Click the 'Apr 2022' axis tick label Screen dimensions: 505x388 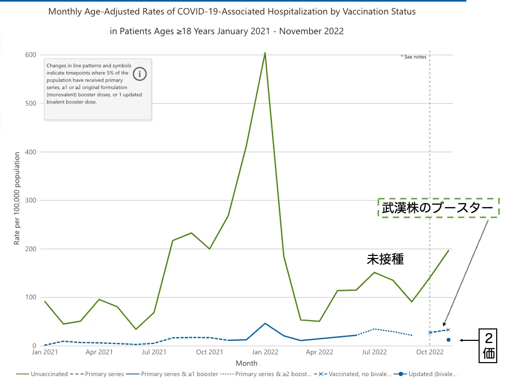tap(320, 352)
